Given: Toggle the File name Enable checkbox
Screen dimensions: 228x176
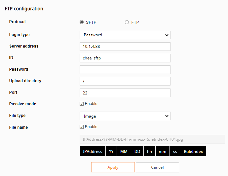Looking at the screenshot, I should tap(82, 127).
